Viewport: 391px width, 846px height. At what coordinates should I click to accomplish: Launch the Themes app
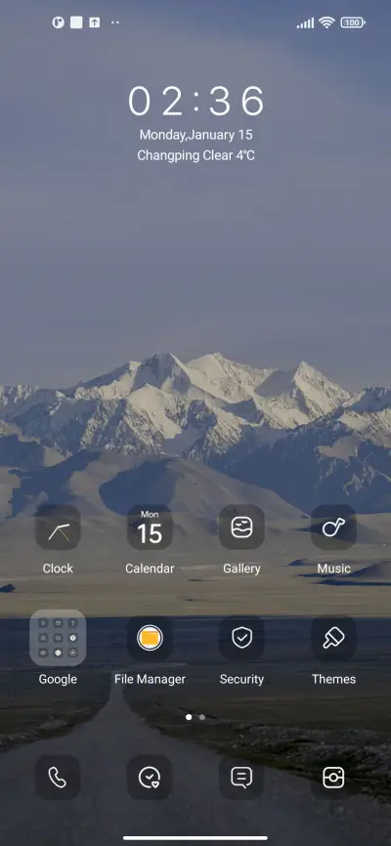point(333,638)
